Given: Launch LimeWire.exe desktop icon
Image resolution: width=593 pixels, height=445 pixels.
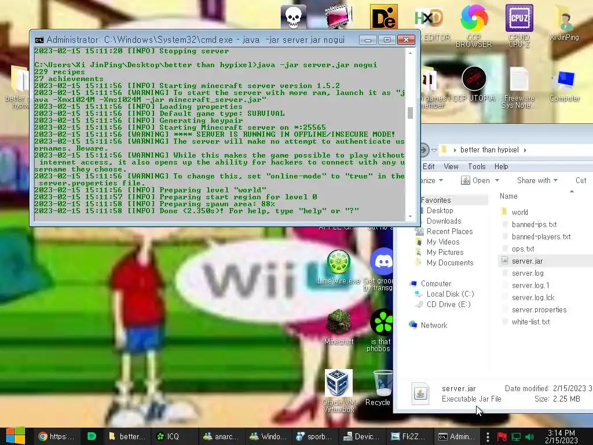Looking at the screenshot, I should pyautogui.click(x=338, y=267).
